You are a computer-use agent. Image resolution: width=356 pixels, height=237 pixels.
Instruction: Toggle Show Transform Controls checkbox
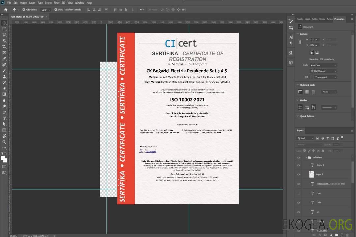56,10
